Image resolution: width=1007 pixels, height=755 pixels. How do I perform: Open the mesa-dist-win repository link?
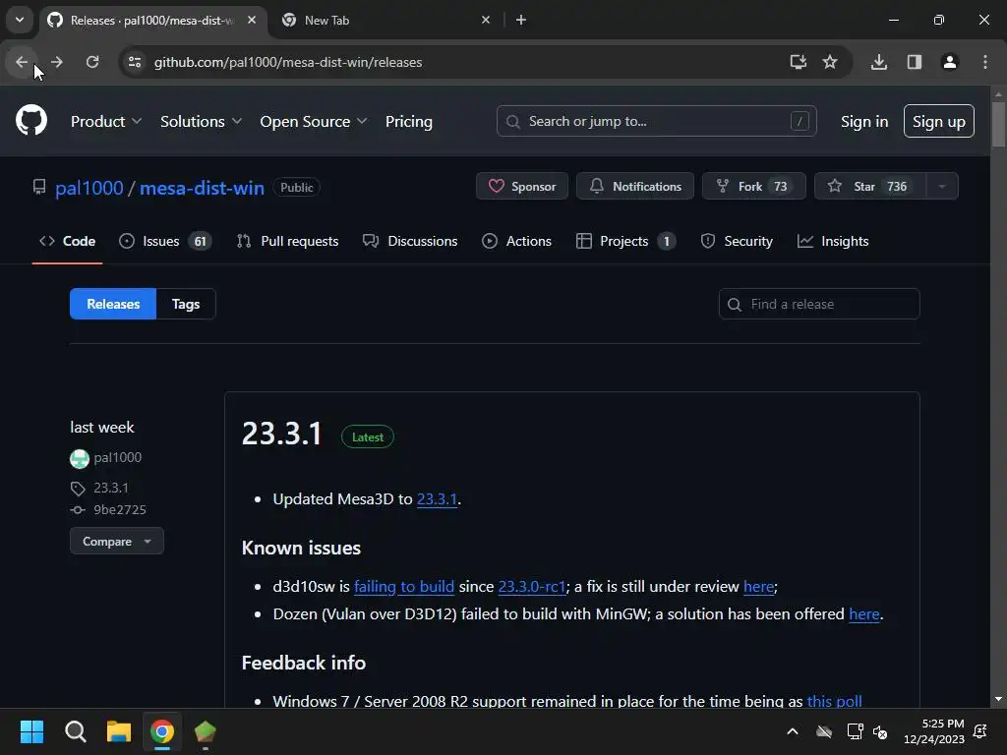pyautogui.click(x=202, y=188)
